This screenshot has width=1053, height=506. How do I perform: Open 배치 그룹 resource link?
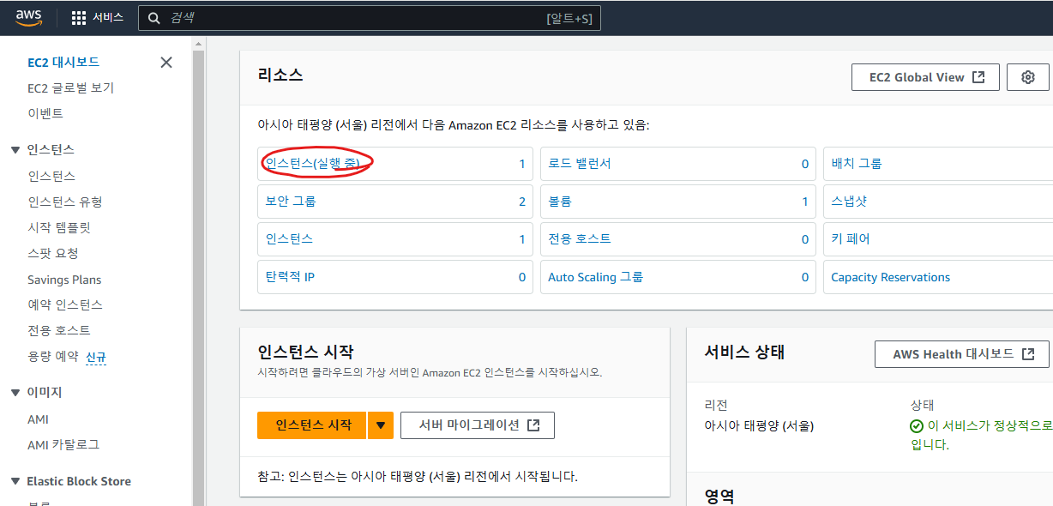click(x=857, y=163)
